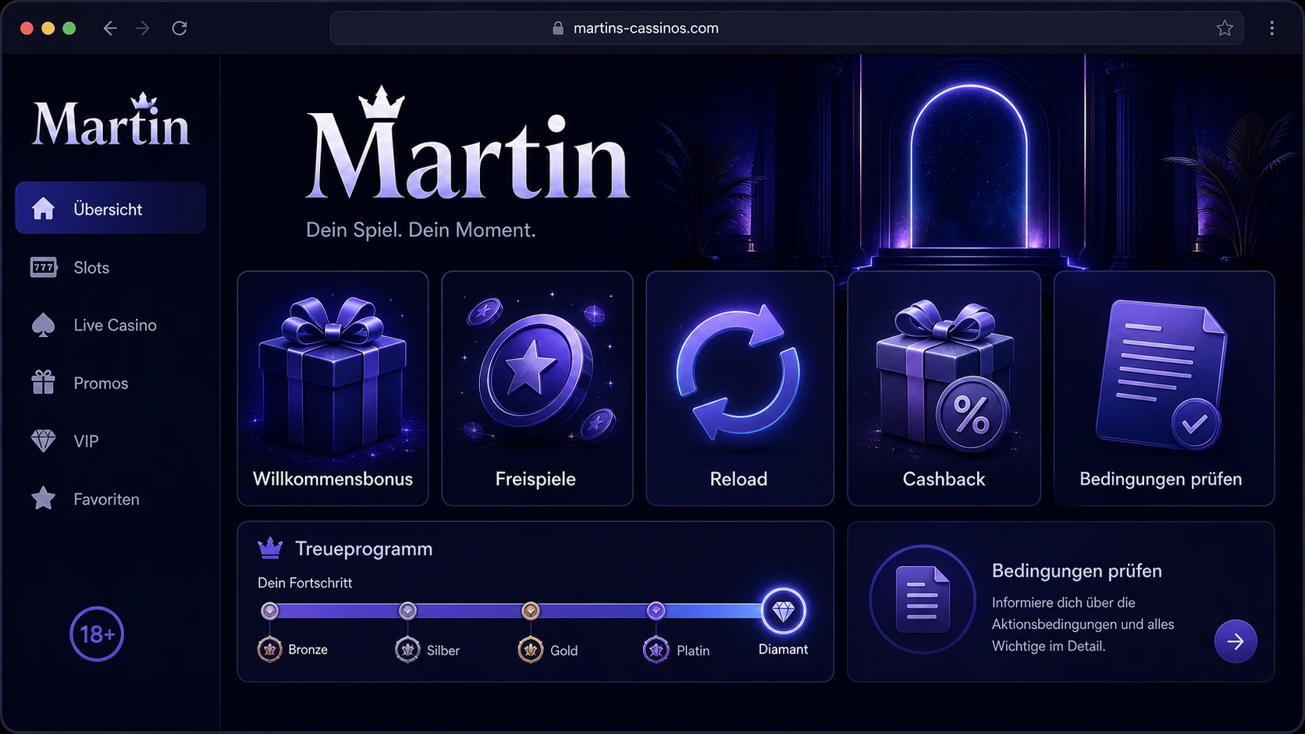Open the Willkommensbonus label
The image size is (1305, 734).
[x=333, y=479]
